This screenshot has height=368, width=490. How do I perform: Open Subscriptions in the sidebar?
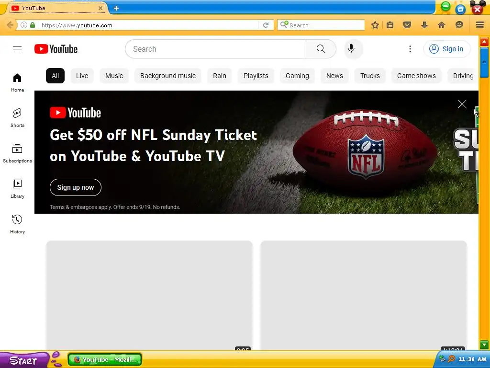[17, 154]
